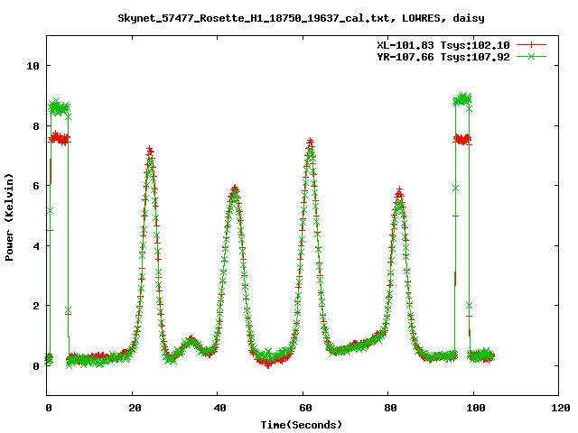Click the Power (Kelvin) y-axis label

click(9, 217)
